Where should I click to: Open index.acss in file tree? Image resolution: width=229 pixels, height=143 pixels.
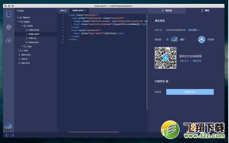(x=34, y=30)
